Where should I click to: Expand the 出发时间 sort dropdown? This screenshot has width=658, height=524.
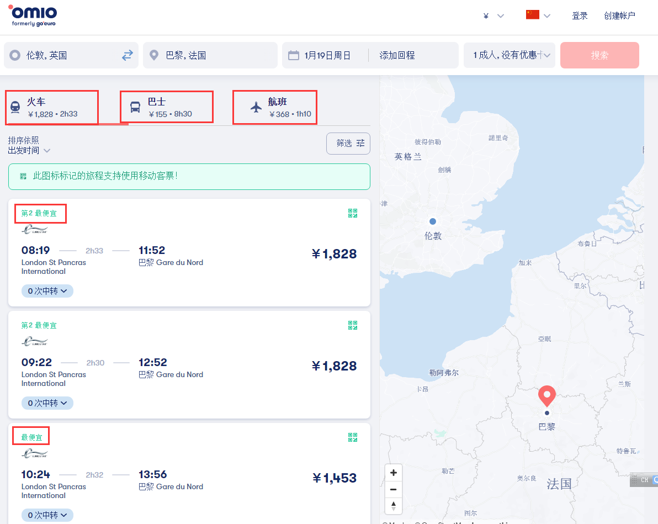[29, 150]
